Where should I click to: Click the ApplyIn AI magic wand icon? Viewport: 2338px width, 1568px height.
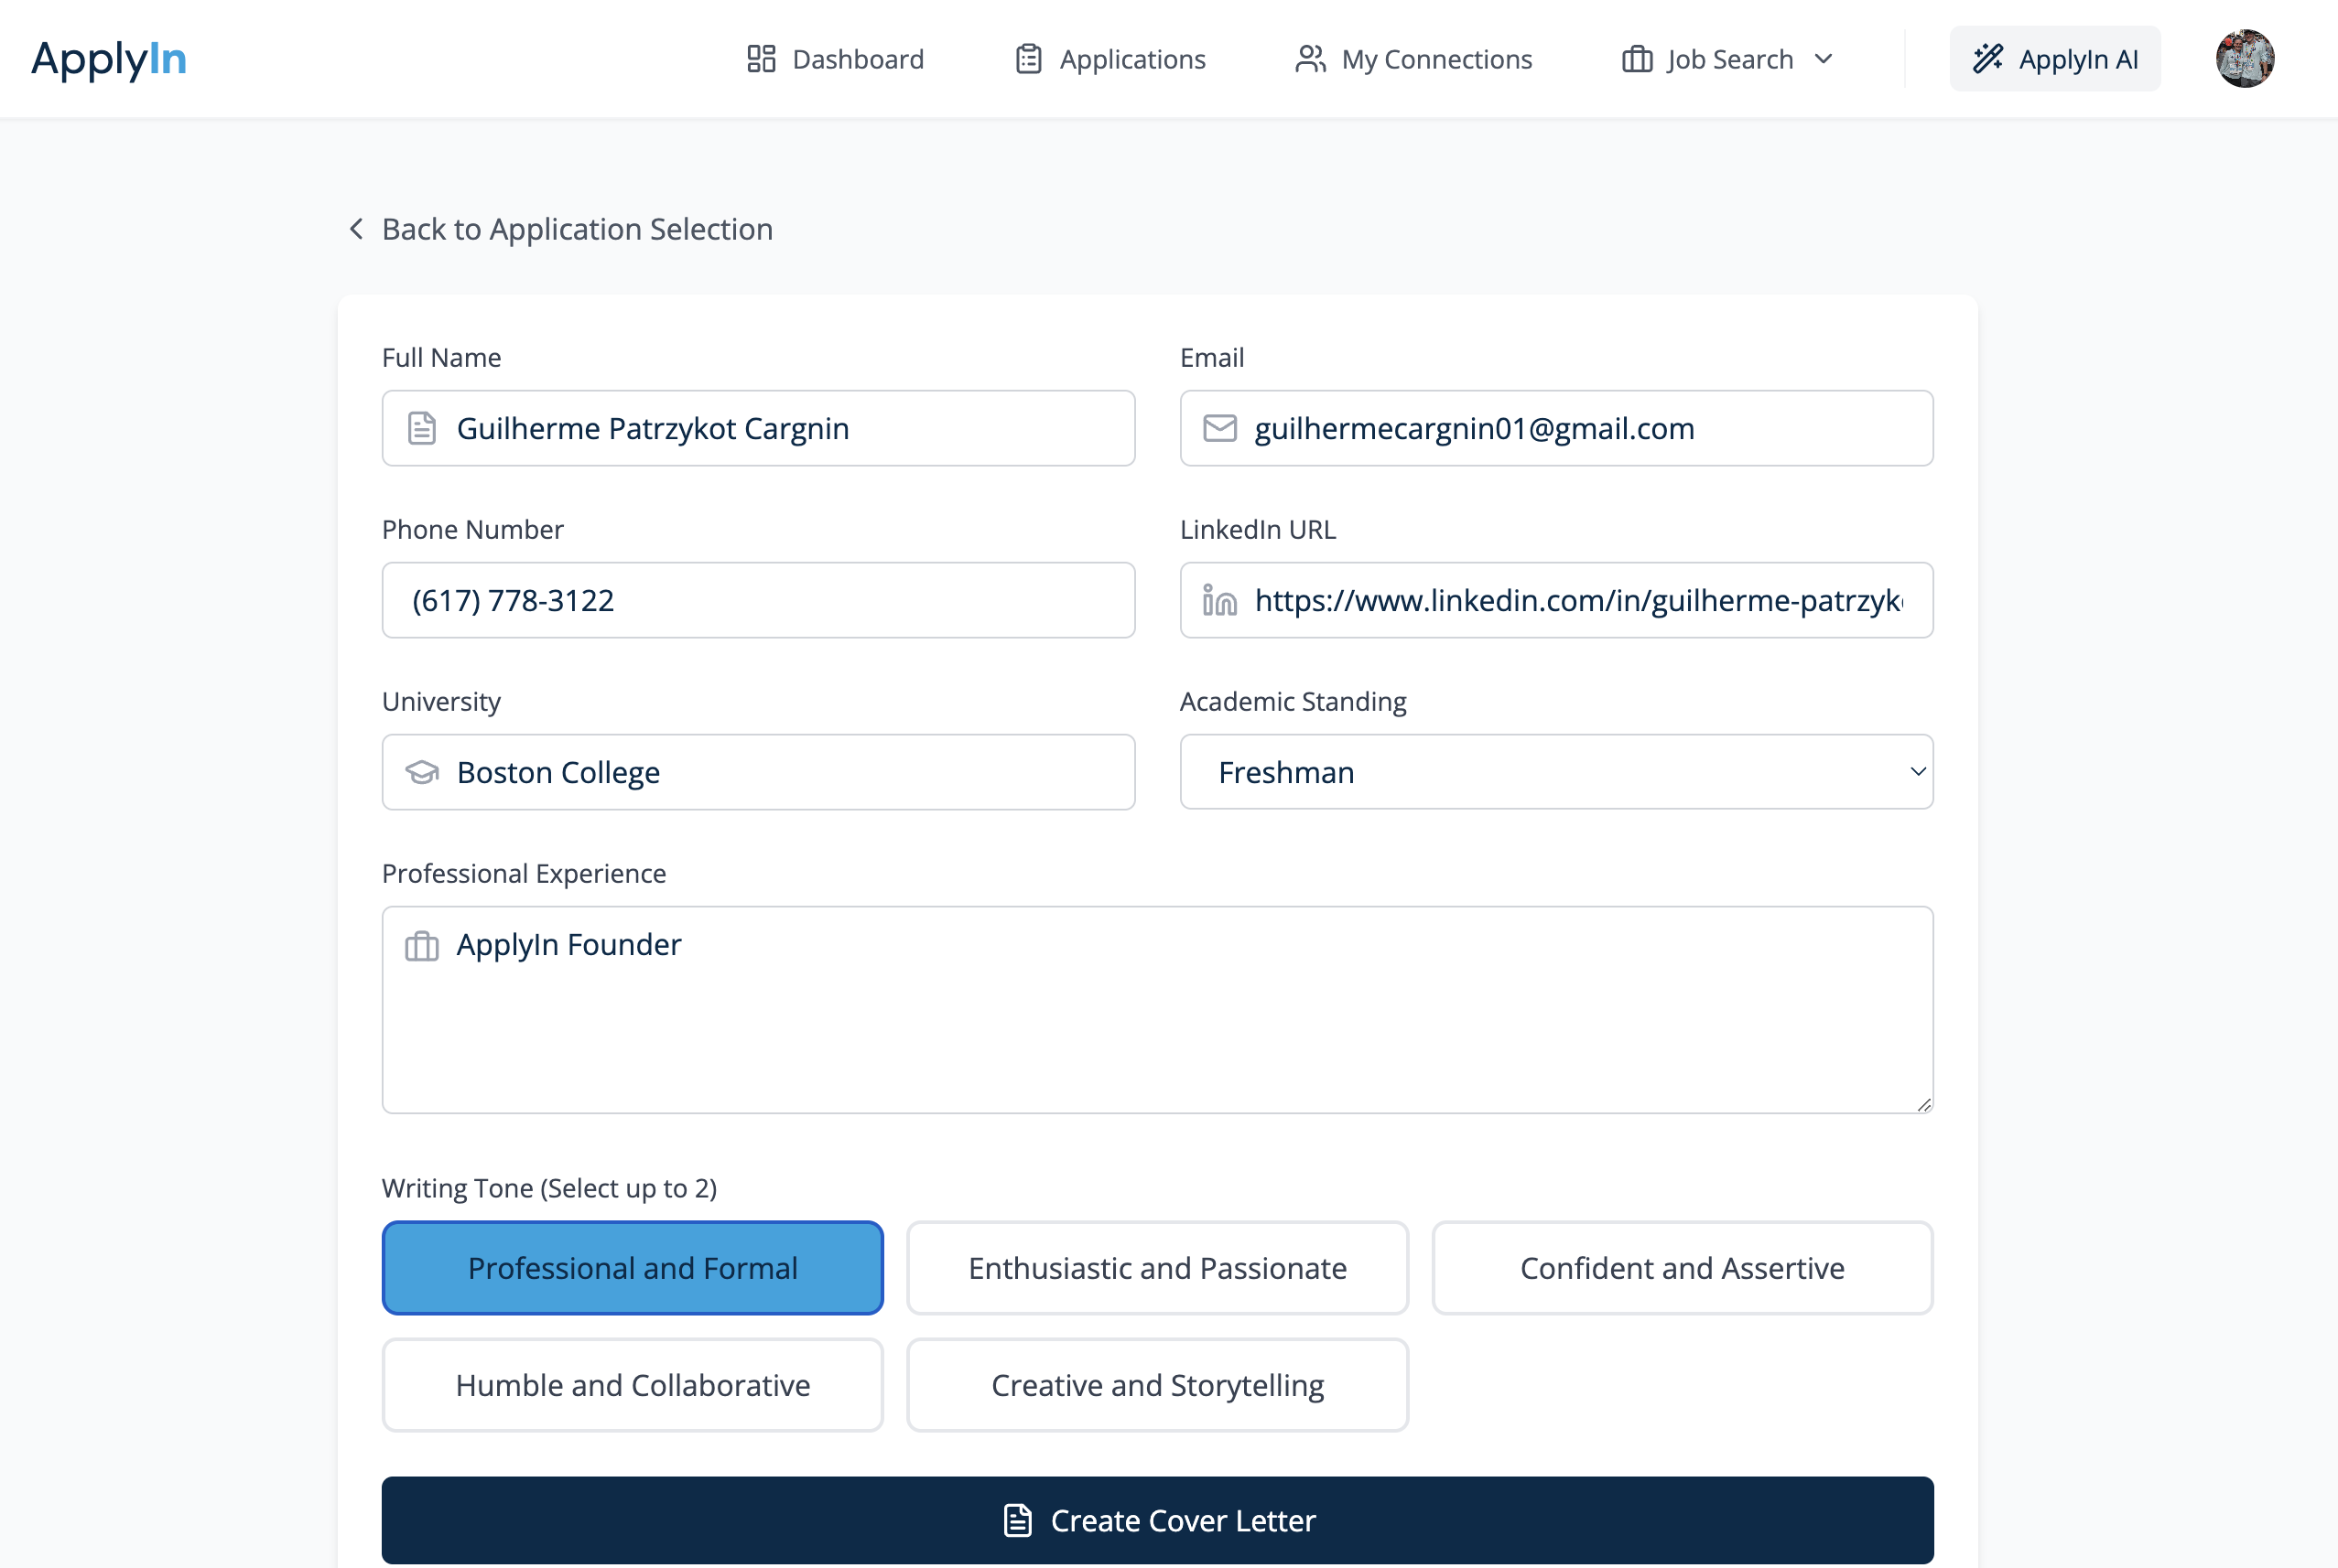pos(1988,59)
